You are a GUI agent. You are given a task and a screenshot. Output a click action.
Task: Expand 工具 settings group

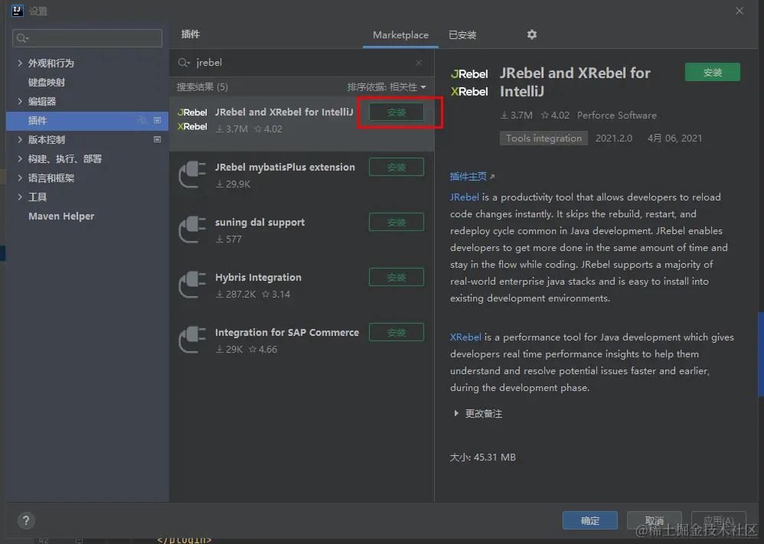pyautogui.click(x=19, y=197)
